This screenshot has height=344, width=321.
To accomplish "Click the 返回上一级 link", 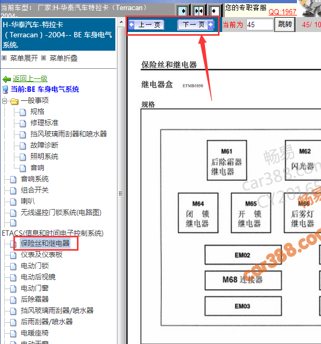I will (30, 78).
